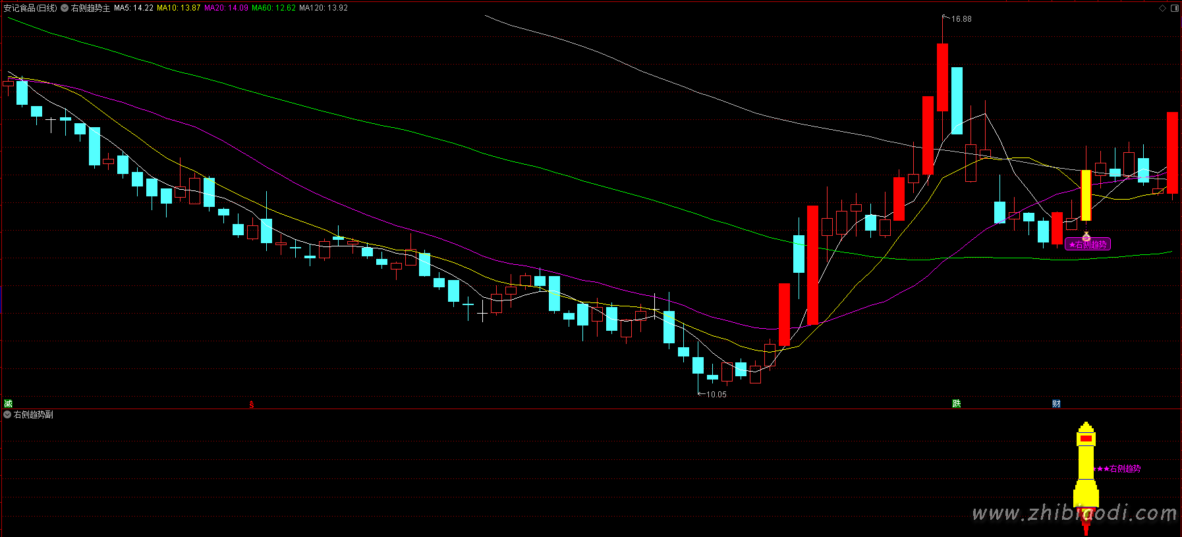The image size is (1182, 537).
Task: Click the 10.05 low price label
Action: (716, 395)
